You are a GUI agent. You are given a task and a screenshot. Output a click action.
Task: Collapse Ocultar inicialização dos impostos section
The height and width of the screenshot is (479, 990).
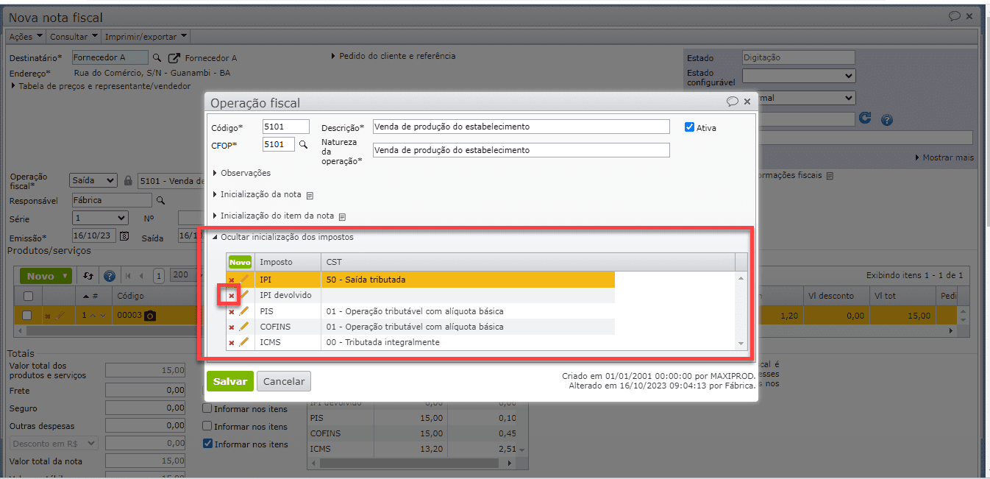[283, 237]
